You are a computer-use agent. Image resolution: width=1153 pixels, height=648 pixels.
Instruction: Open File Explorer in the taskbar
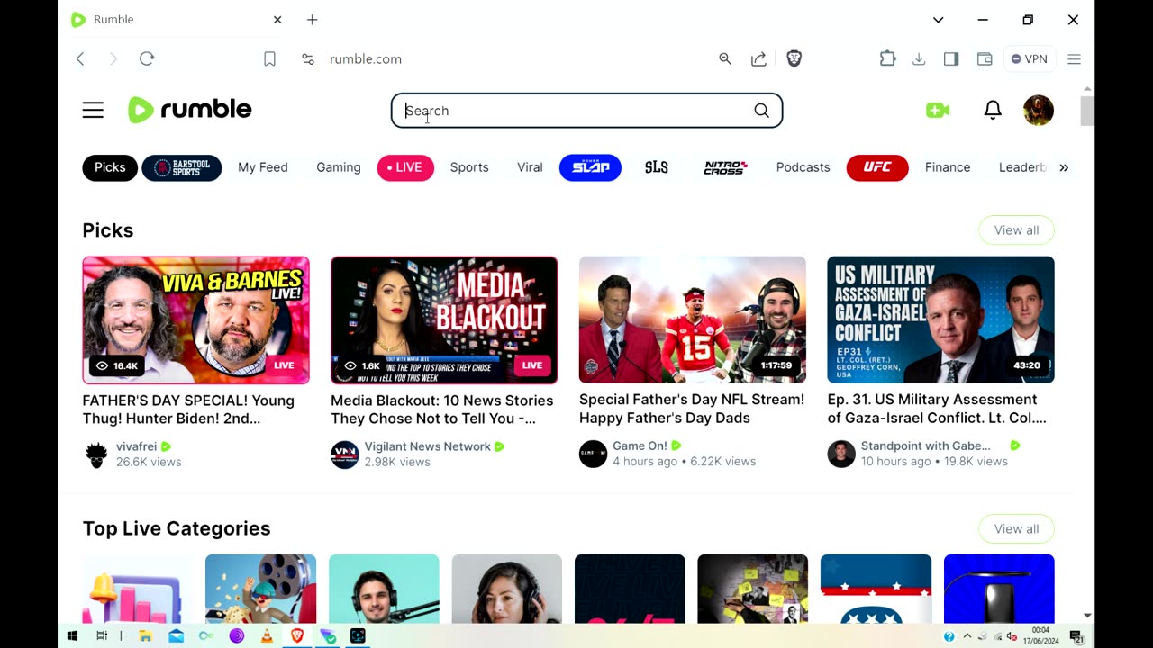(145, 636)
